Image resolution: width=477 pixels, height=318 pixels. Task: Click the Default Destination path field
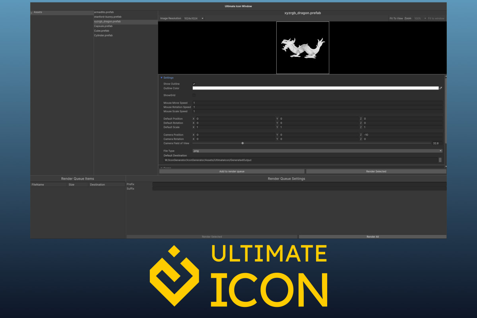[300, 160]
